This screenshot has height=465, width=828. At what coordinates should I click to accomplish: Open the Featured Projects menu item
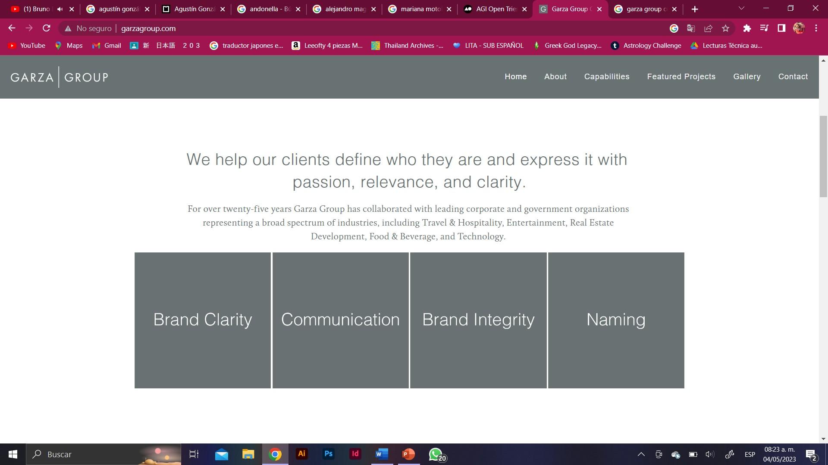681,77
